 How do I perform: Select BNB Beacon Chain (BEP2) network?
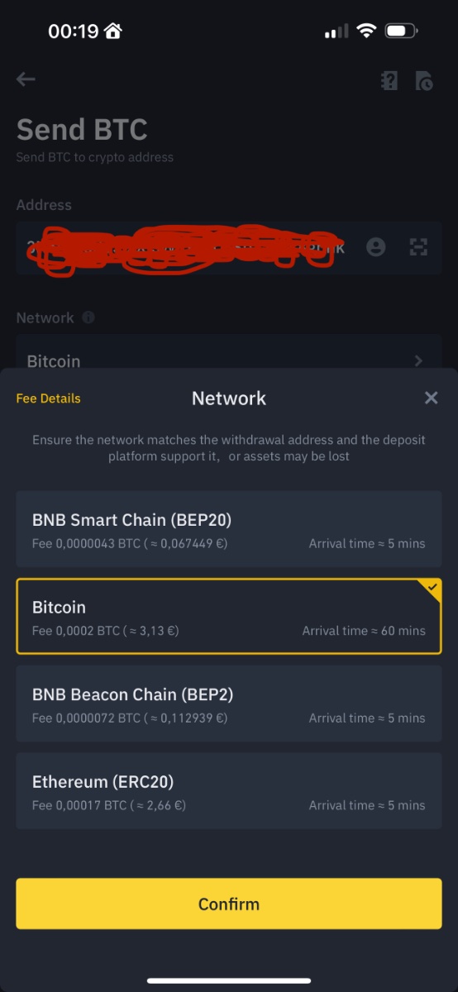pos(229,703)
